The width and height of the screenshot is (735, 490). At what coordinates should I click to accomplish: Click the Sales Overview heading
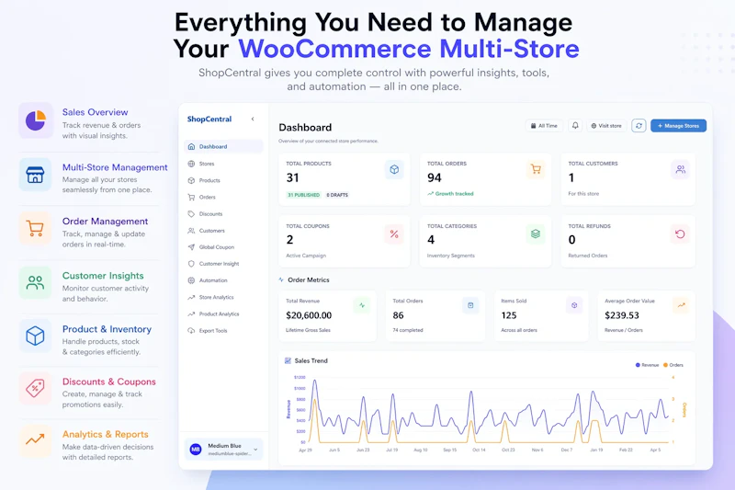point(96,112)
